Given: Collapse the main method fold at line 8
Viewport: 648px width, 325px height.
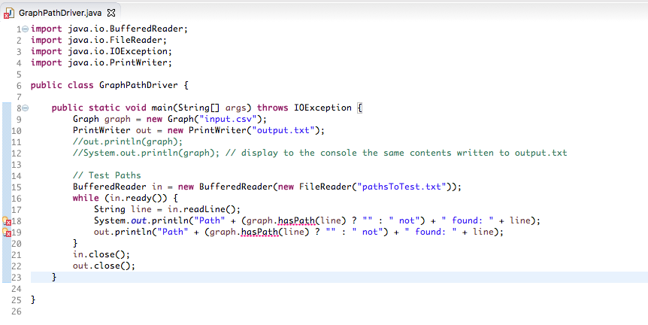Looking at the screenshot, I should (26, 108).
